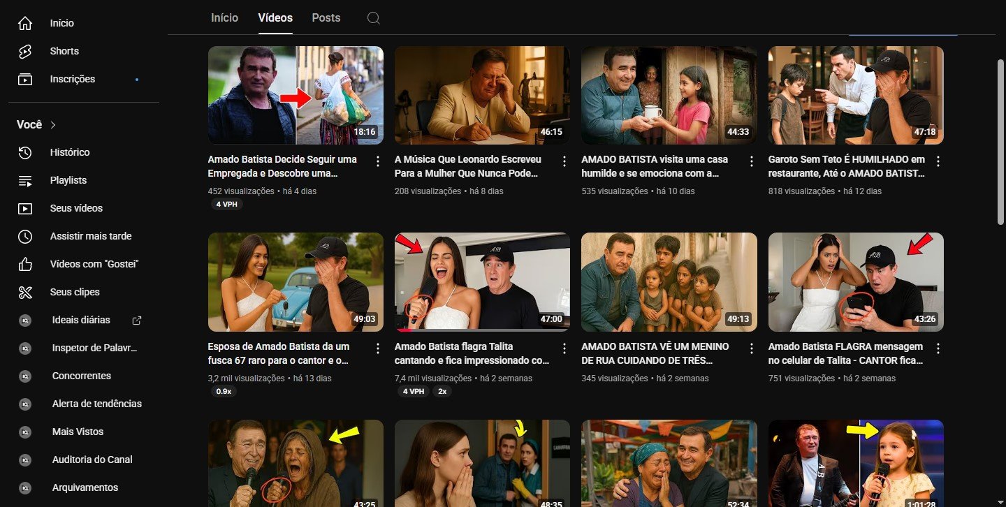Image resolution: width=1006 pixels, height=507 pixels.
Task: Click the Arquivamentos IQ icon
Action: click(x=25, y=487)
